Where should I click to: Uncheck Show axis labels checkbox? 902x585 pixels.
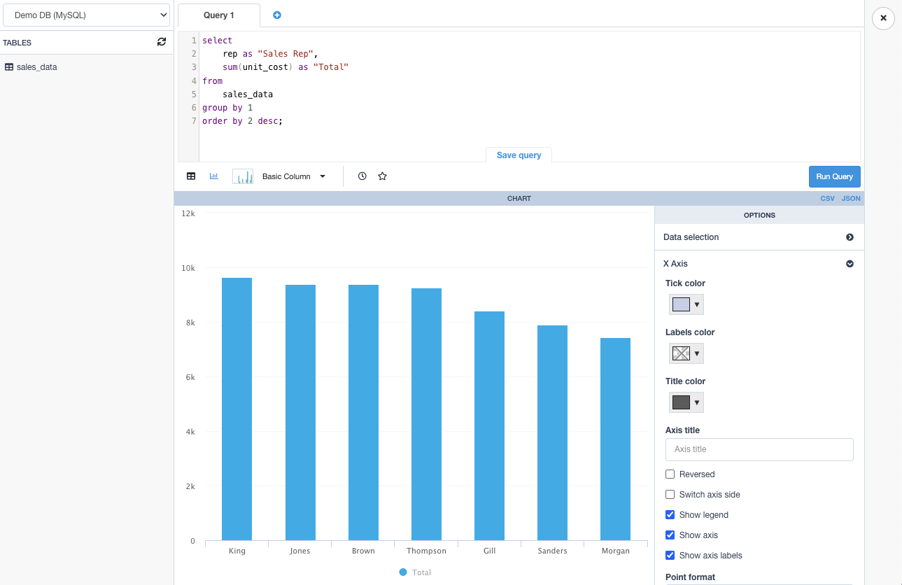click(670, 556)
